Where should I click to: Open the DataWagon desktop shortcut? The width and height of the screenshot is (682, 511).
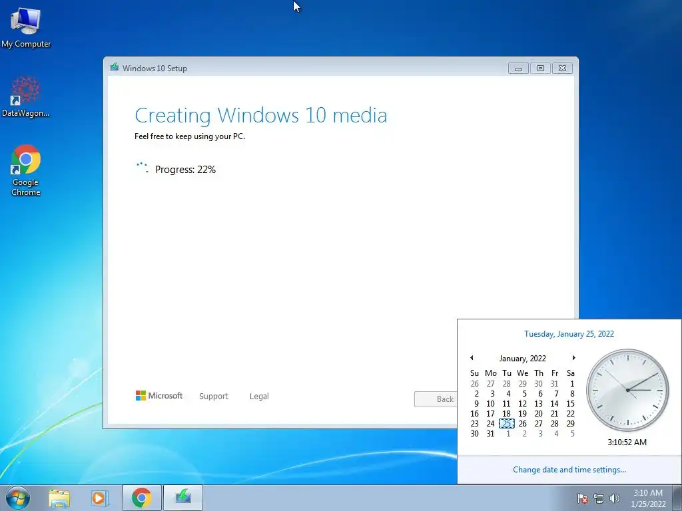coord(26,96)
